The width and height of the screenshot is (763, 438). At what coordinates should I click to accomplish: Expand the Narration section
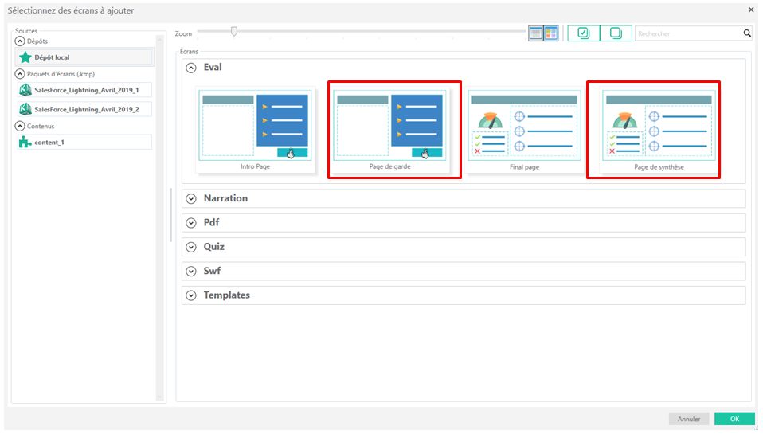pyautogui.click(x=191, y=198)
